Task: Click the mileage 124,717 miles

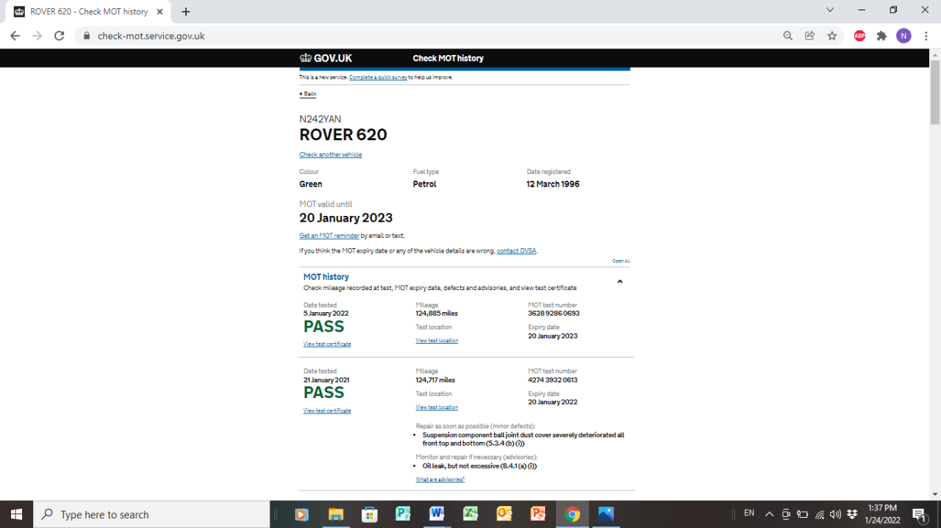Action: 435,380
